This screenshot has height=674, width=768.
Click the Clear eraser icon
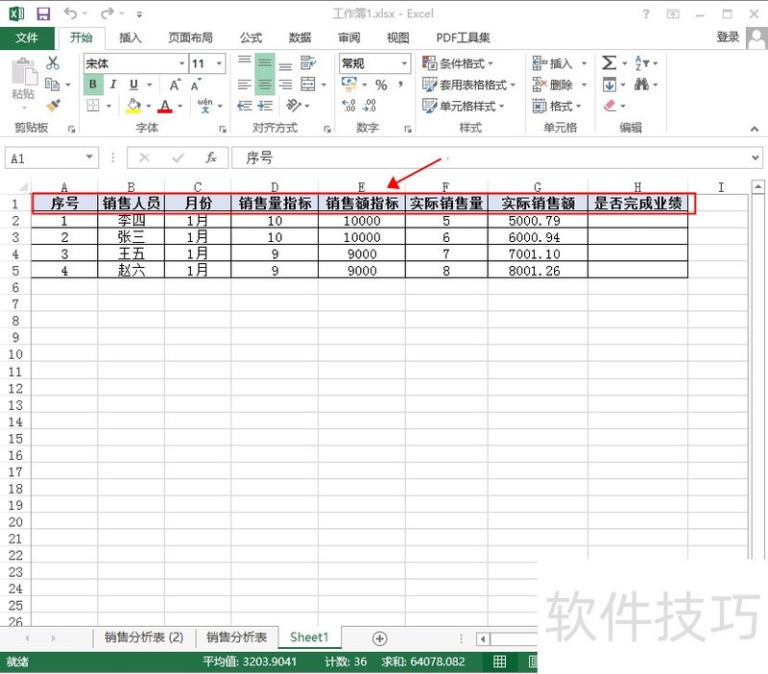coord(610,106)
